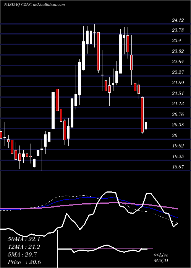
Task: Click the 23.78 price axis label
Action: pyautogui.click(x=178, y=30)
